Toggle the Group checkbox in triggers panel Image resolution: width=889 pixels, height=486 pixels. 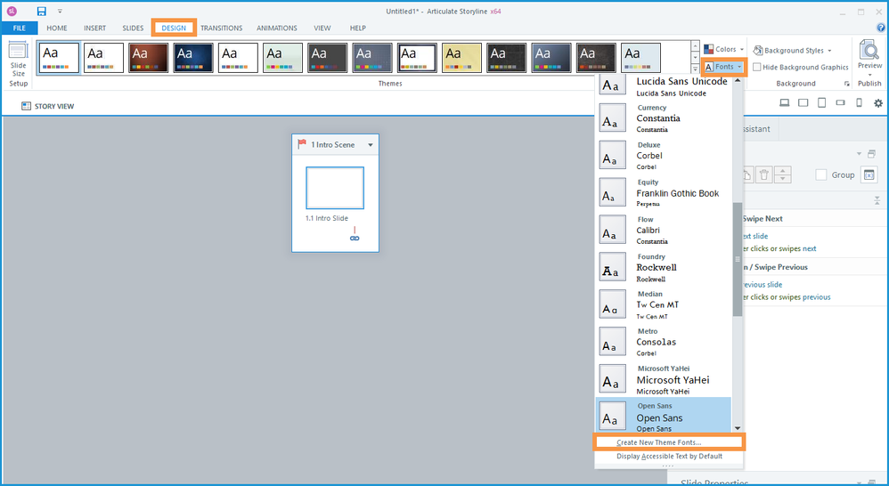click(x=820, y=175)
